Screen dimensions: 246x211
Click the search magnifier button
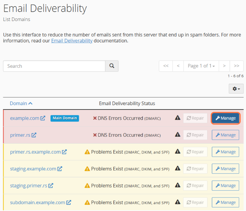coord(112,66)
